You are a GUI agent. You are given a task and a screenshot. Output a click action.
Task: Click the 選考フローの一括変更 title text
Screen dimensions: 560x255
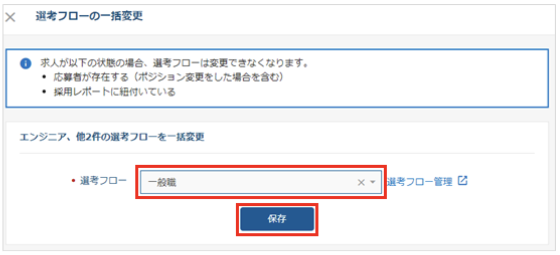89,16
